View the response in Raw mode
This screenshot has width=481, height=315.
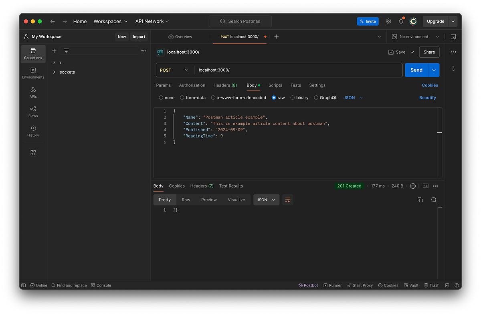(x=186, y=200)
